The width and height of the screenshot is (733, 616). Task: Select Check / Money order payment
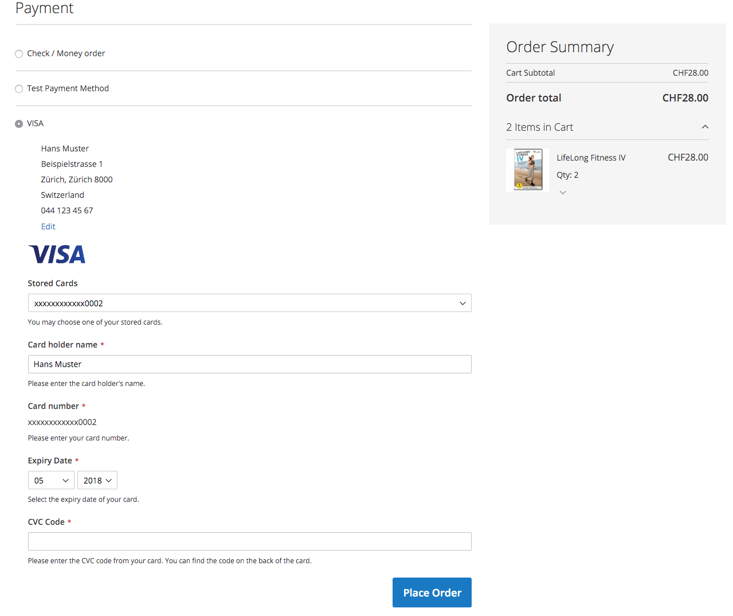pos(19,54)
